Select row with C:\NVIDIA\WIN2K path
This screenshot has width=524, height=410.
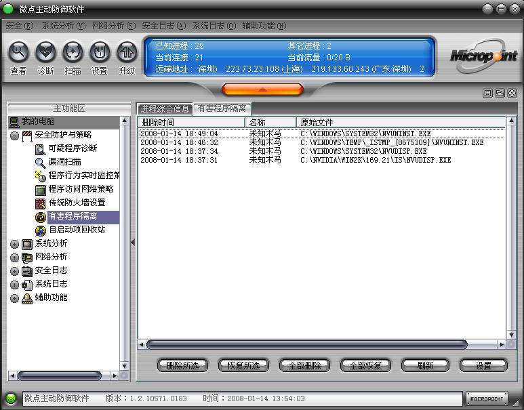[322, 160]
